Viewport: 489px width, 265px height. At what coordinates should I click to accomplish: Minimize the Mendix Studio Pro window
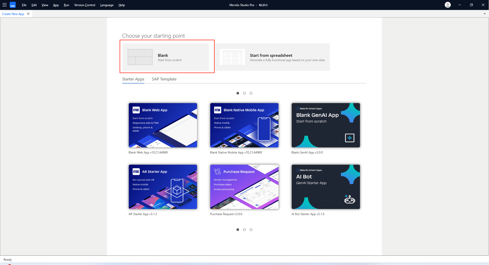460,5
